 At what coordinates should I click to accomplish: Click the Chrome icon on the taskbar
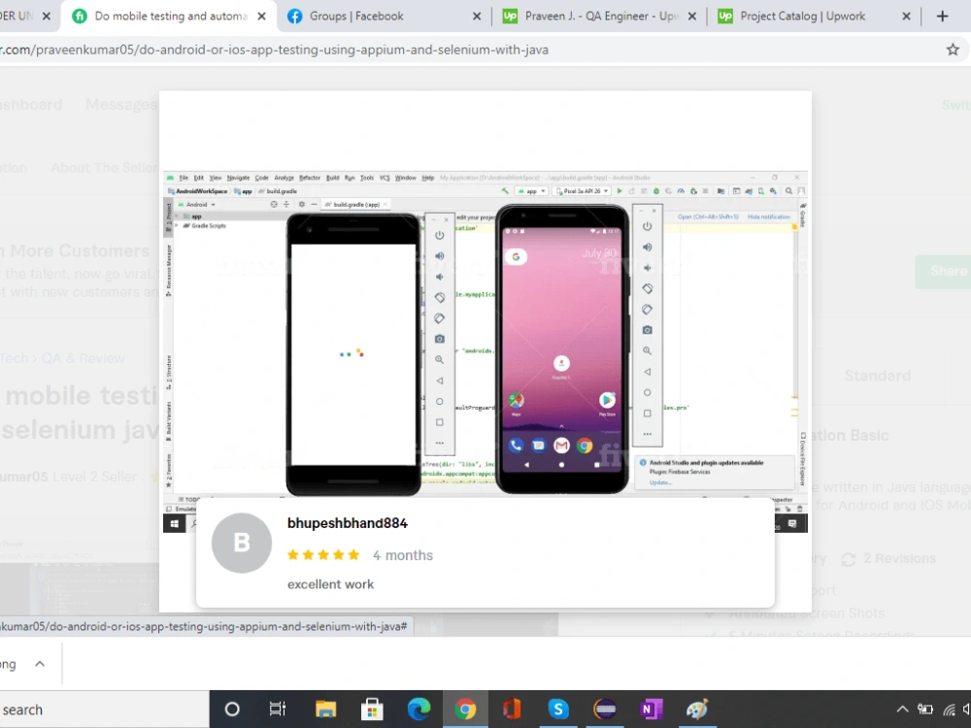click(x=465, y=709)
